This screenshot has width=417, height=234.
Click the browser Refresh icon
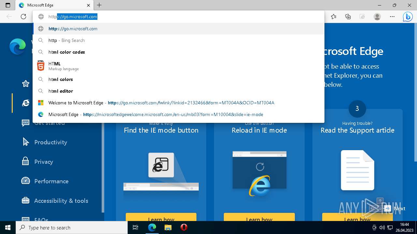click(23, 17)
